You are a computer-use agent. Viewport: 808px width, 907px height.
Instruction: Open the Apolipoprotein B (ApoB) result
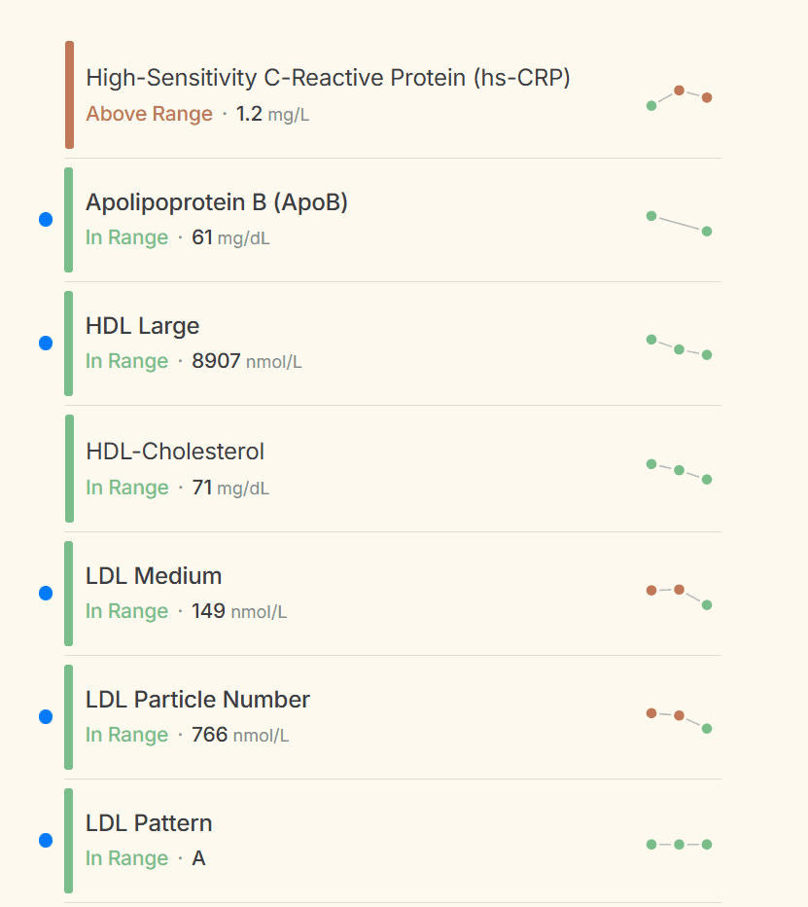217,202
